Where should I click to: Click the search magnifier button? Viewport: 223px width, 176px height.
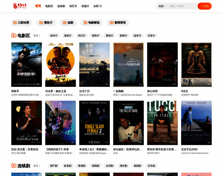pos(205,6)
